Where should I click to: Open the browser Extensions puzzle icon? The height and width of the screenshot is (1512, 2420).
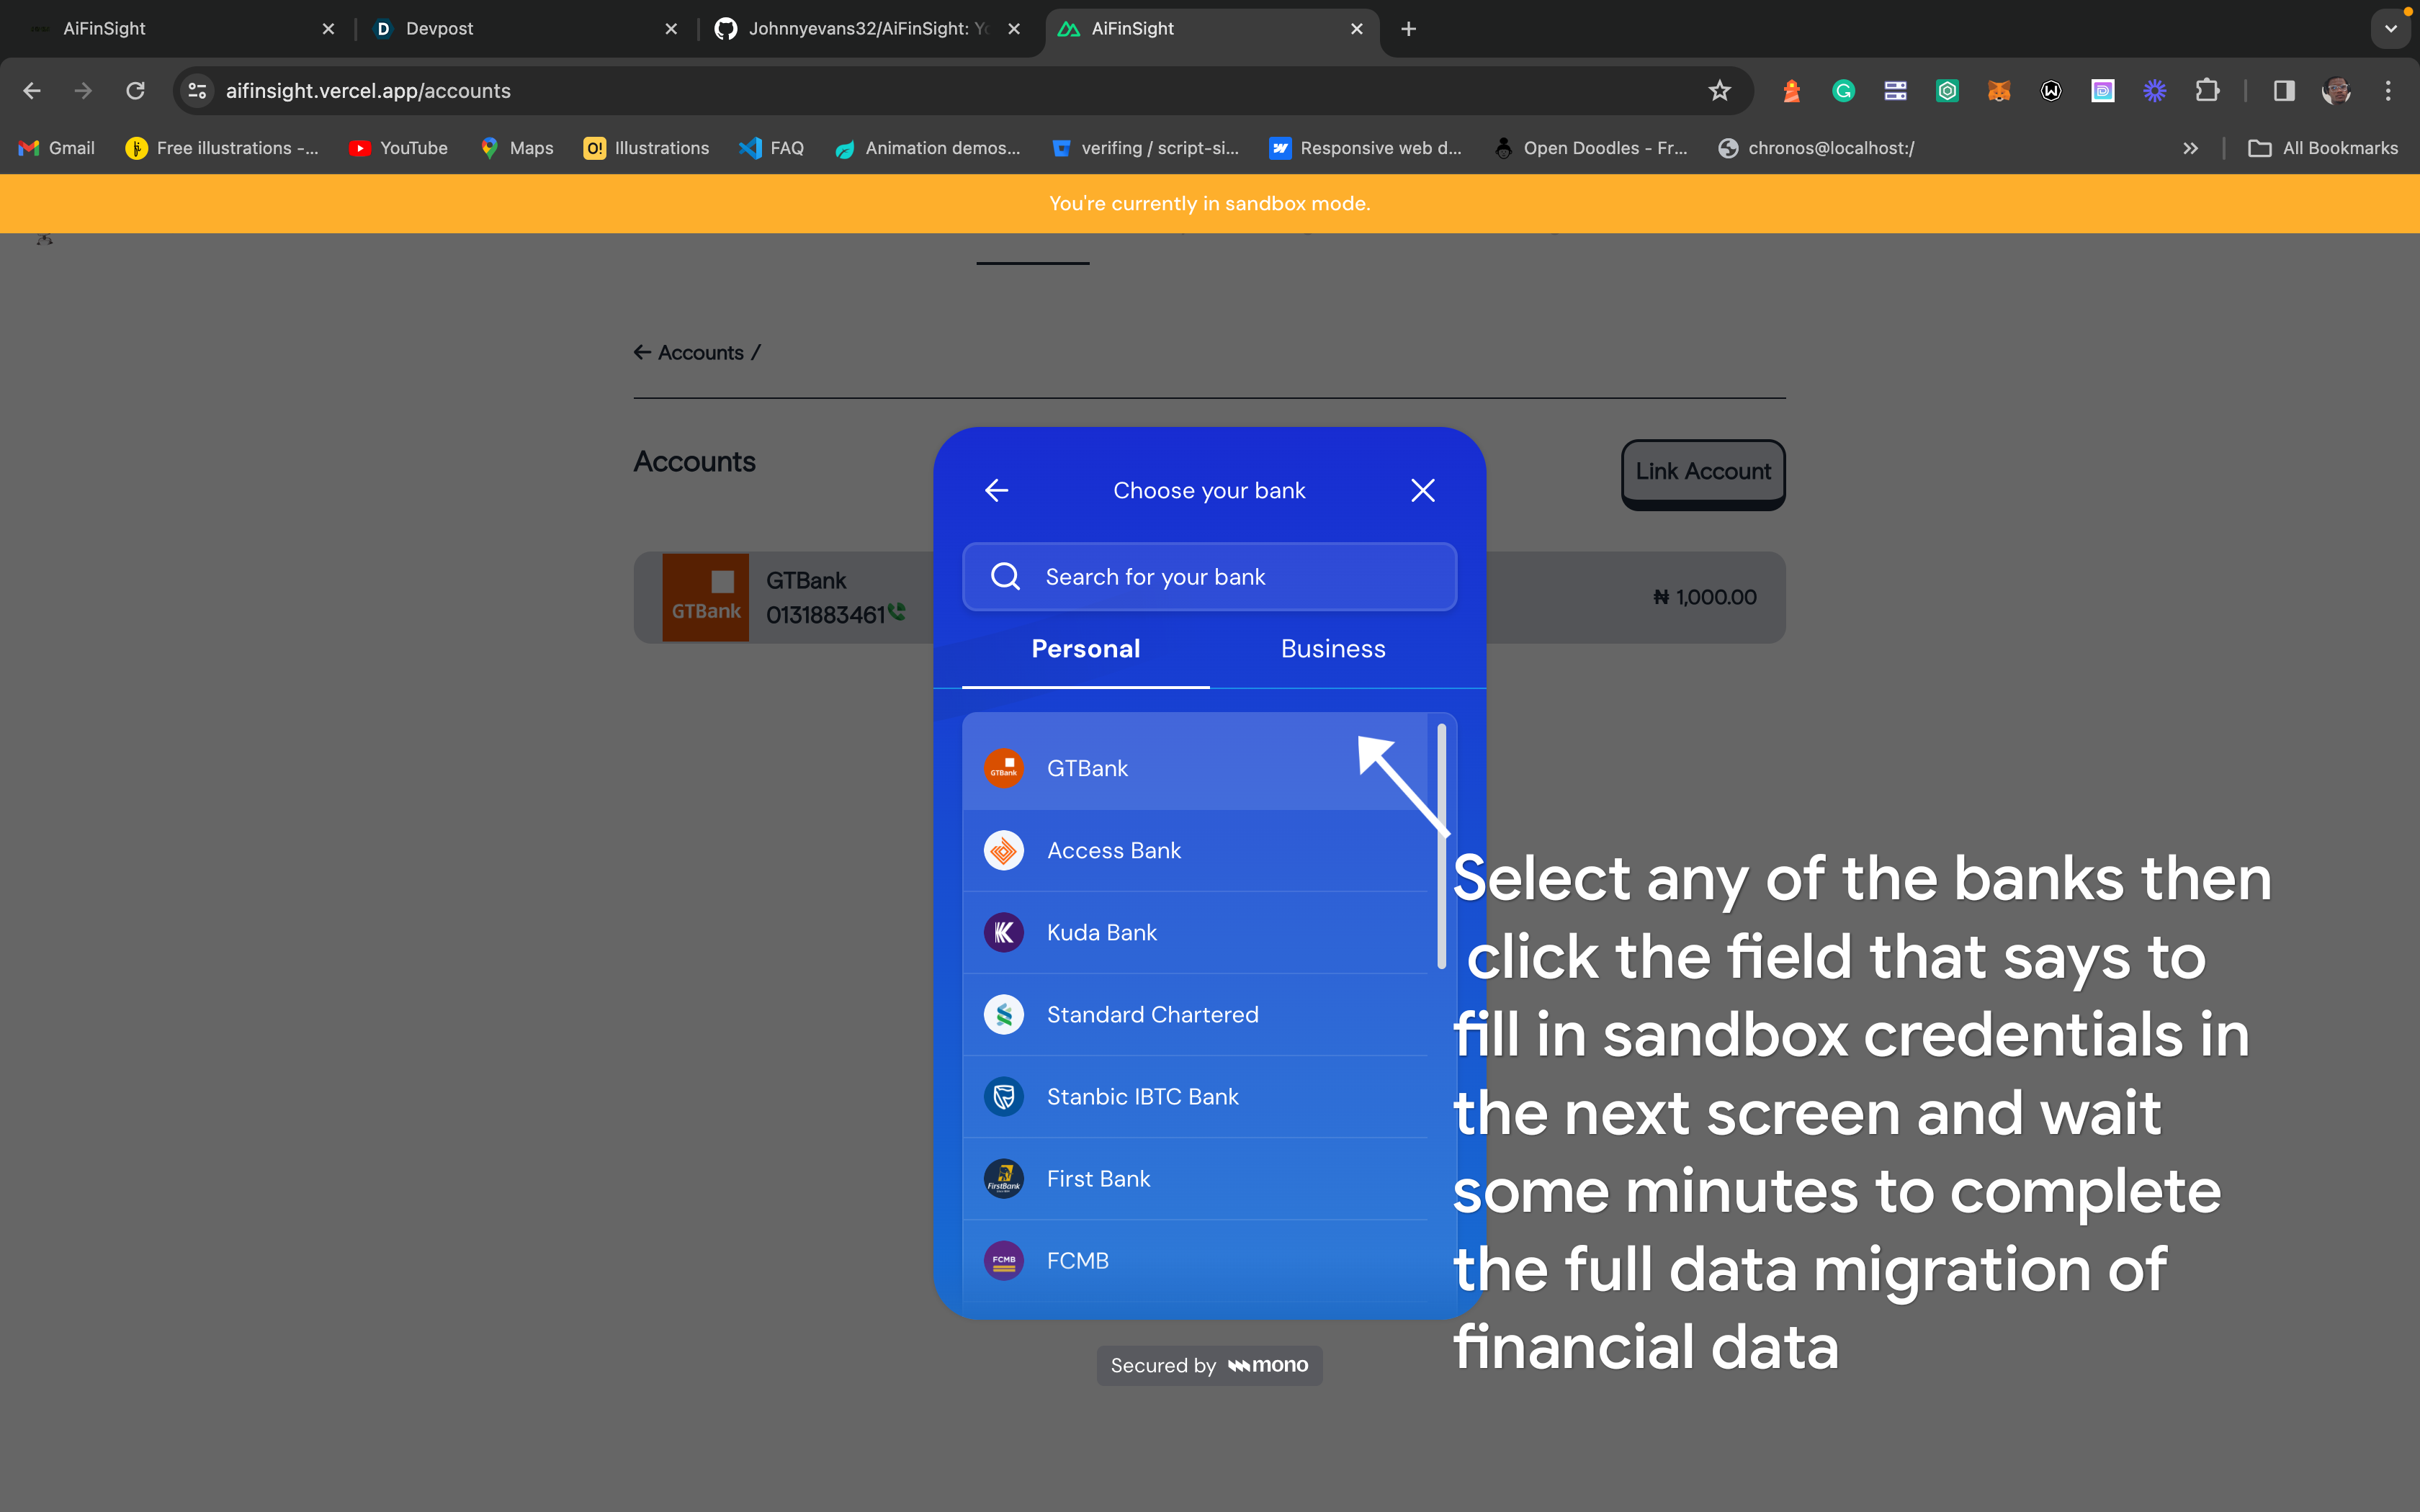tap(2207, 91)
